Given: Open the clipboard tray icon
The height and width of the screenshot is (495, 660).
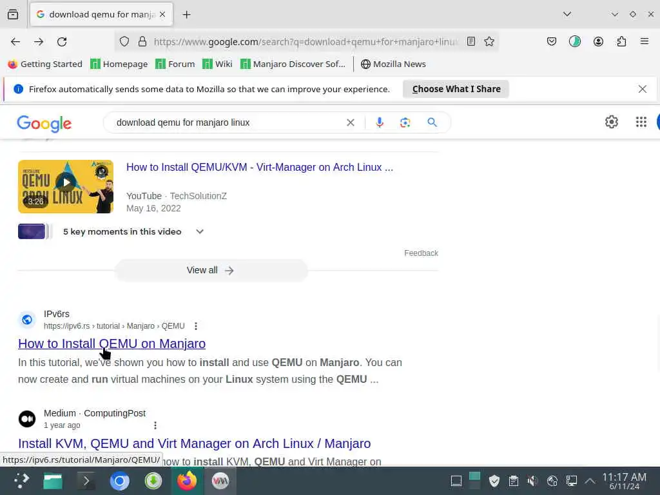Looking at the screenshot, I should pos(513,481).
